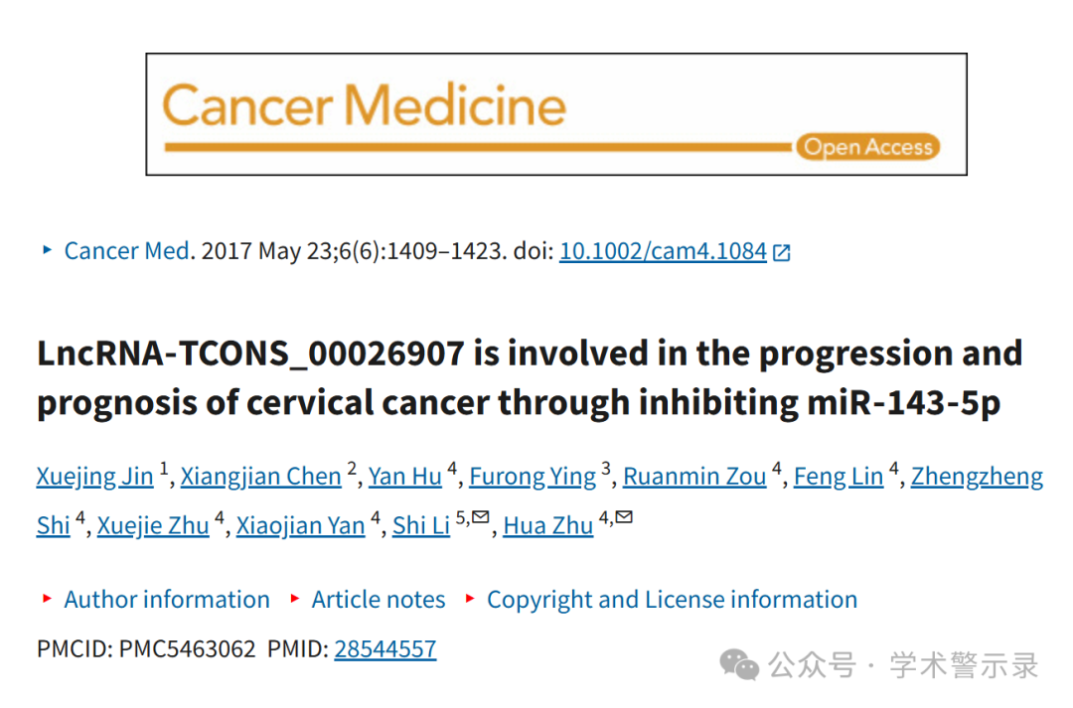Click the Open Access badge
This screenshot has height=708, width=1073.
coord(867,147)
